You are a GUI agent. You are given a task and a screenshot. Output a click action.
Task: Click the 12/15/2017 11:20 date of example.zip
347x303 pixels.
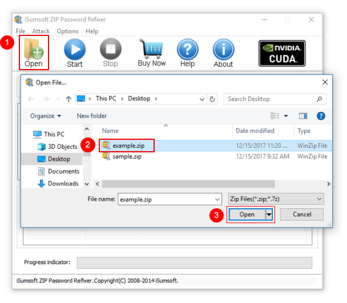pos(261,146)
